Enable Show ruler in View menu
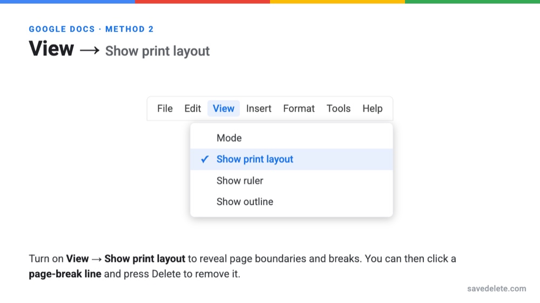The height and width of the screenshot is (303, 540). 292,181
